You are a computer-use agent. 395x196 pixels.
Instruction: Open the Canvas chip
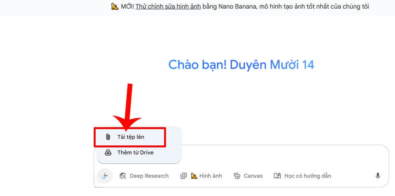[x=248, y=176]
